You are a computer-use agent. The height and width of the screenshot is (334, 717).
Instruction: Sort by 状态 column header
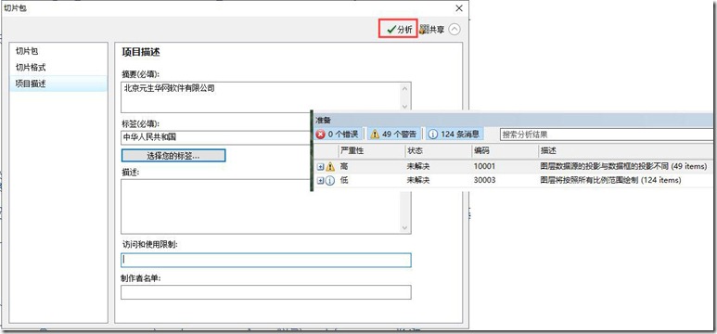click(438, 150)
